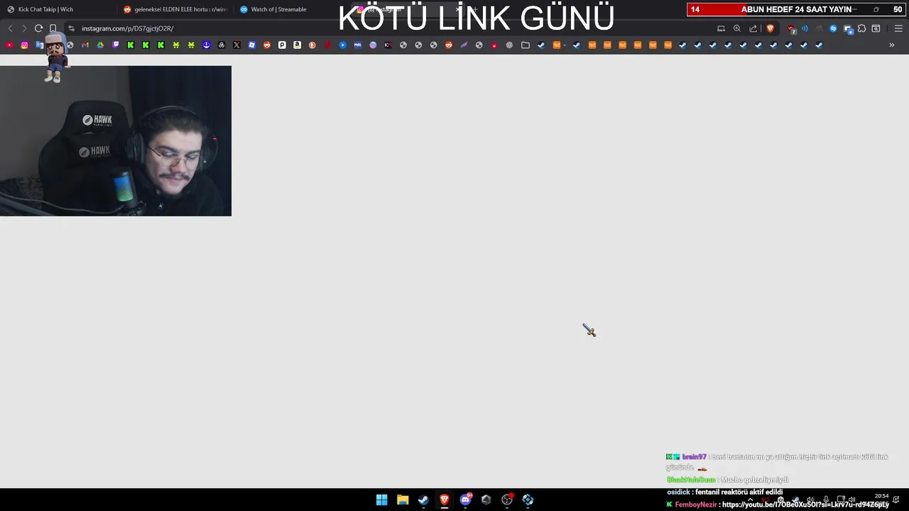
Task: Open the Windows Start menu
Action: click(x=381, y=500)
